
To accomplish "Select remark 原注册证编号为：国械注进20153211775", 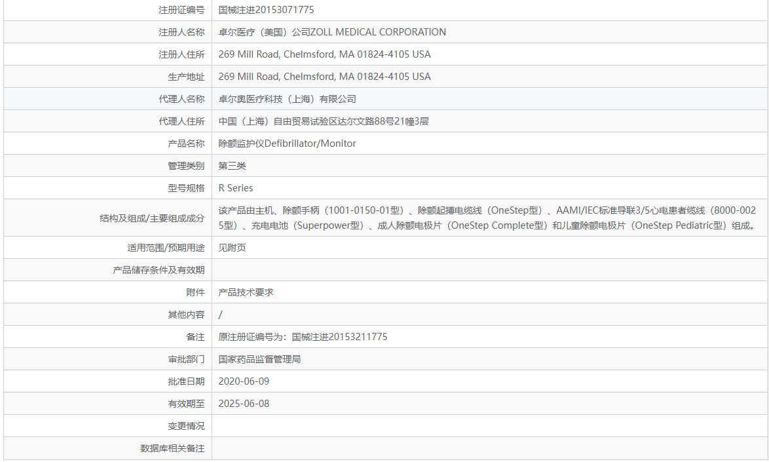I will pos(303,337).
